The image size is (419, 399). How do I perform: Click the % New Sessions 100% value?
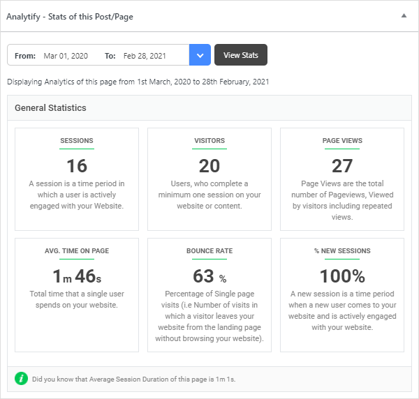pos(342,276)
